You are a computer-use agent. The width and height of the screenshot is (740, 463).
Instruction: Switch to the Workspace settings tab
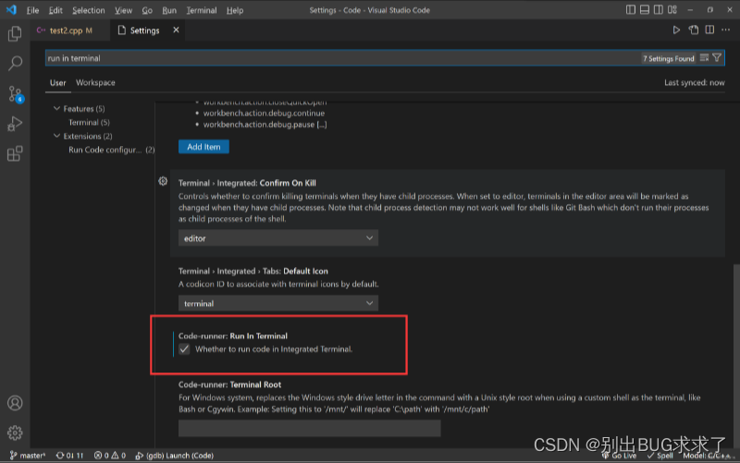click(95, 82)
